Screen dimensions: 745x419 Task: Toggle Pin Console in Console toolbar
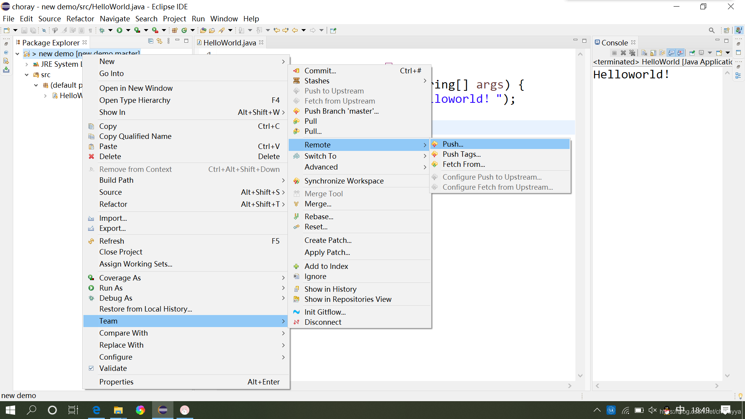692,53
